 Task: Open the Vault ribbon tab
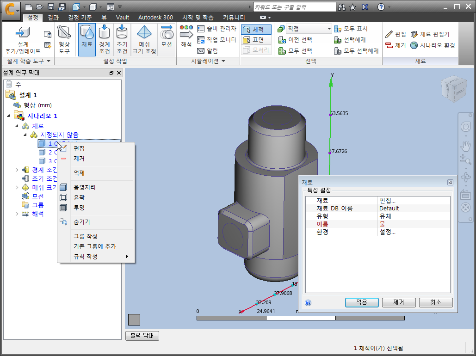click(122, 18)
